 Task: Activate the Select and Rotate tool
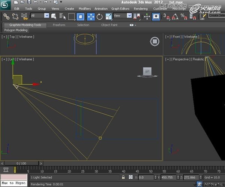pos(100,16)
